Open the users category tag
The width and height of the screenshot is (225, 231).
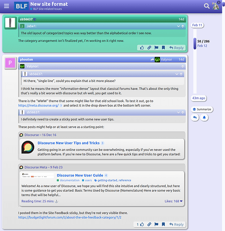pos(87,181)
